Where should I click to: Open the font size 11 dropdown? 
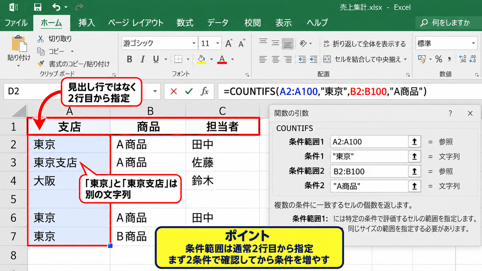(x=218, y=43)
